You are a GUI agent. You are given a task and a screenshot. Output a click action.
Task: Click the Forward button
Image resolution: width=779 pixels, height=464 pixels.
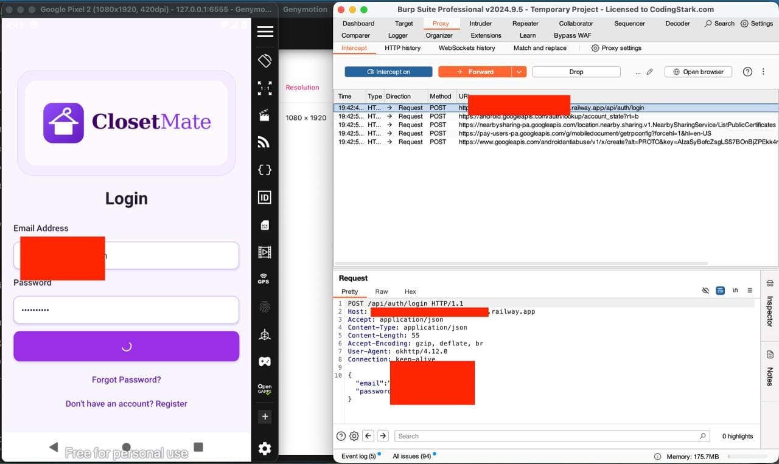(475, 72)
